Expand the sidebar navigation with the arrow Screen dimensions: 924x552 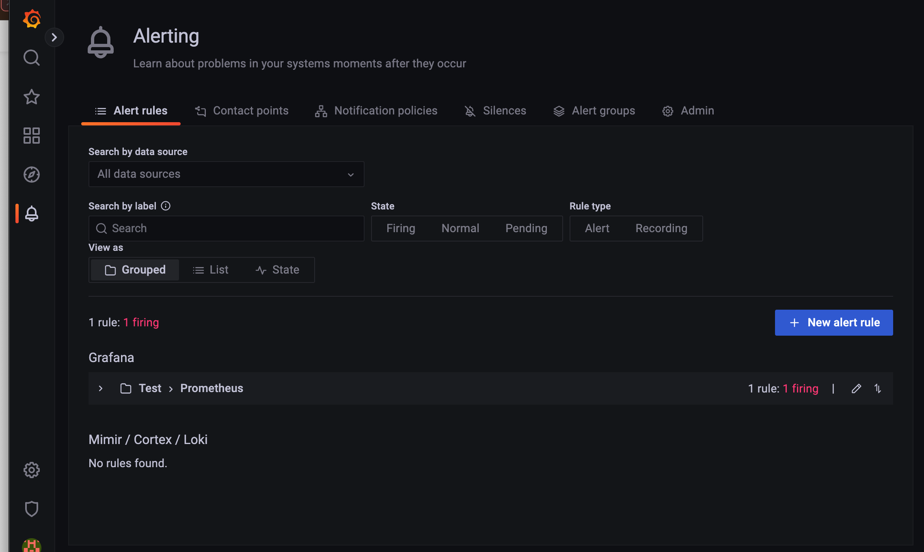pos(54,37)
